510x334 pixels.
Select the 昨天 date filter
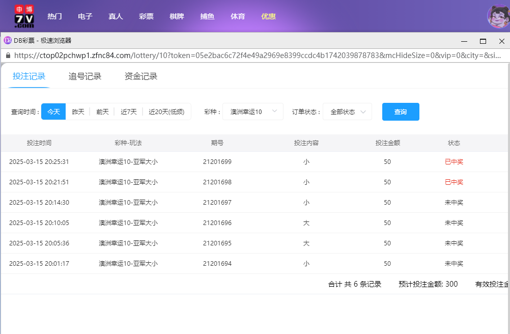click(78, 111)
